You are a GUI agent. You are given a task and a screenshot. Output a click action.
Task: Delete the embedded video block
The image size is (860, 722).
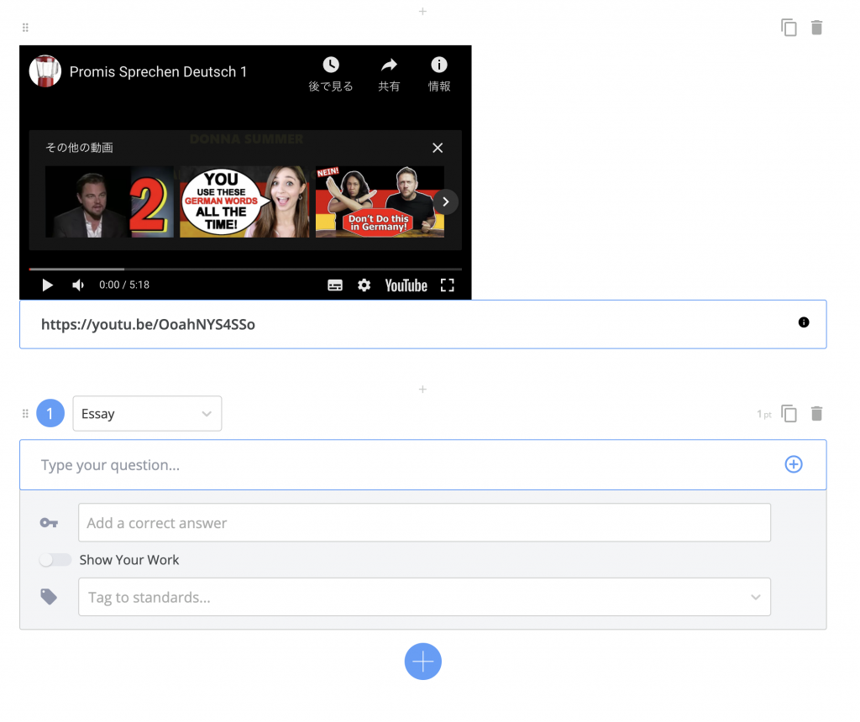click(x=816, y=28)
